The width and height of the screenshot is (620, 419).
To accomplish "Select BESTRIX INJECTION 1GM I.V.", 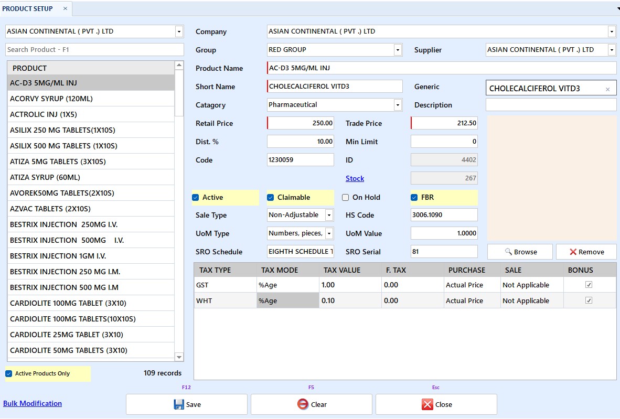I will [x=91, y=256].
